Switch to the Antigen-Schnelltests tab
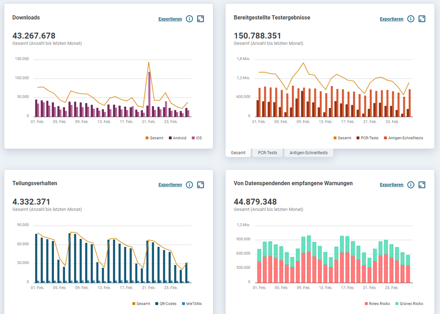 click(308, 152)
